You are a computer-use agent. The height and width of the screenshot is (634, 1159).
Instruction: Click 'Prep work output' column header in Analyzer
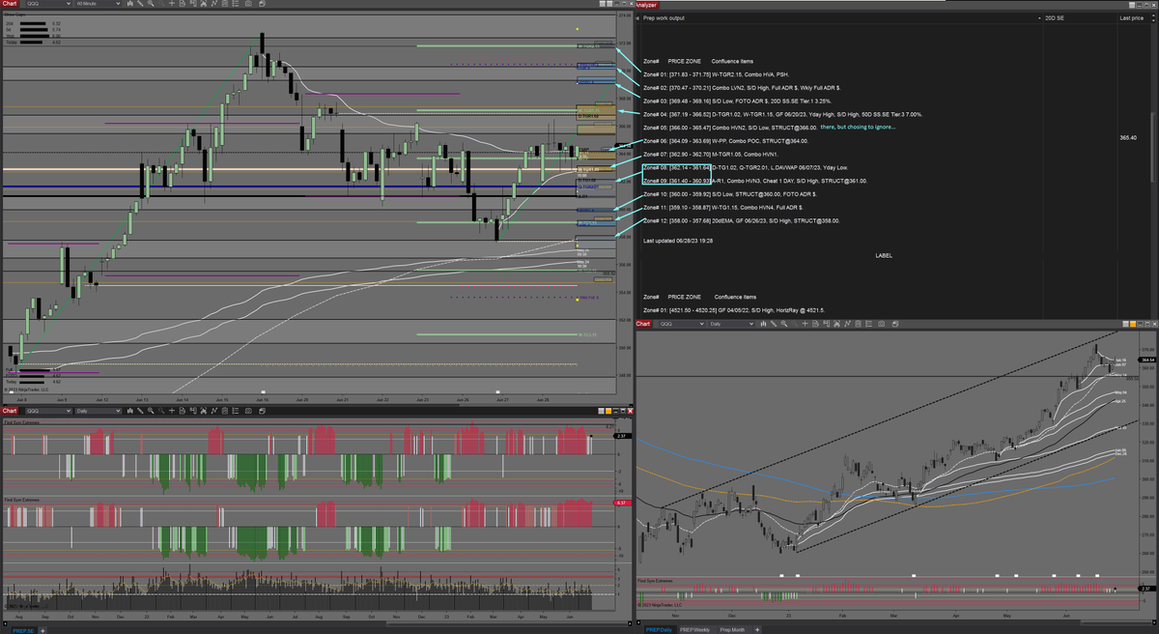664,17
